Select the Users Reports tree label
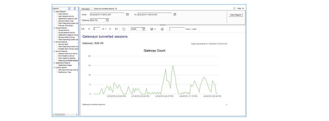This screenshot has height=121, width=329. (x=60, y=12)
